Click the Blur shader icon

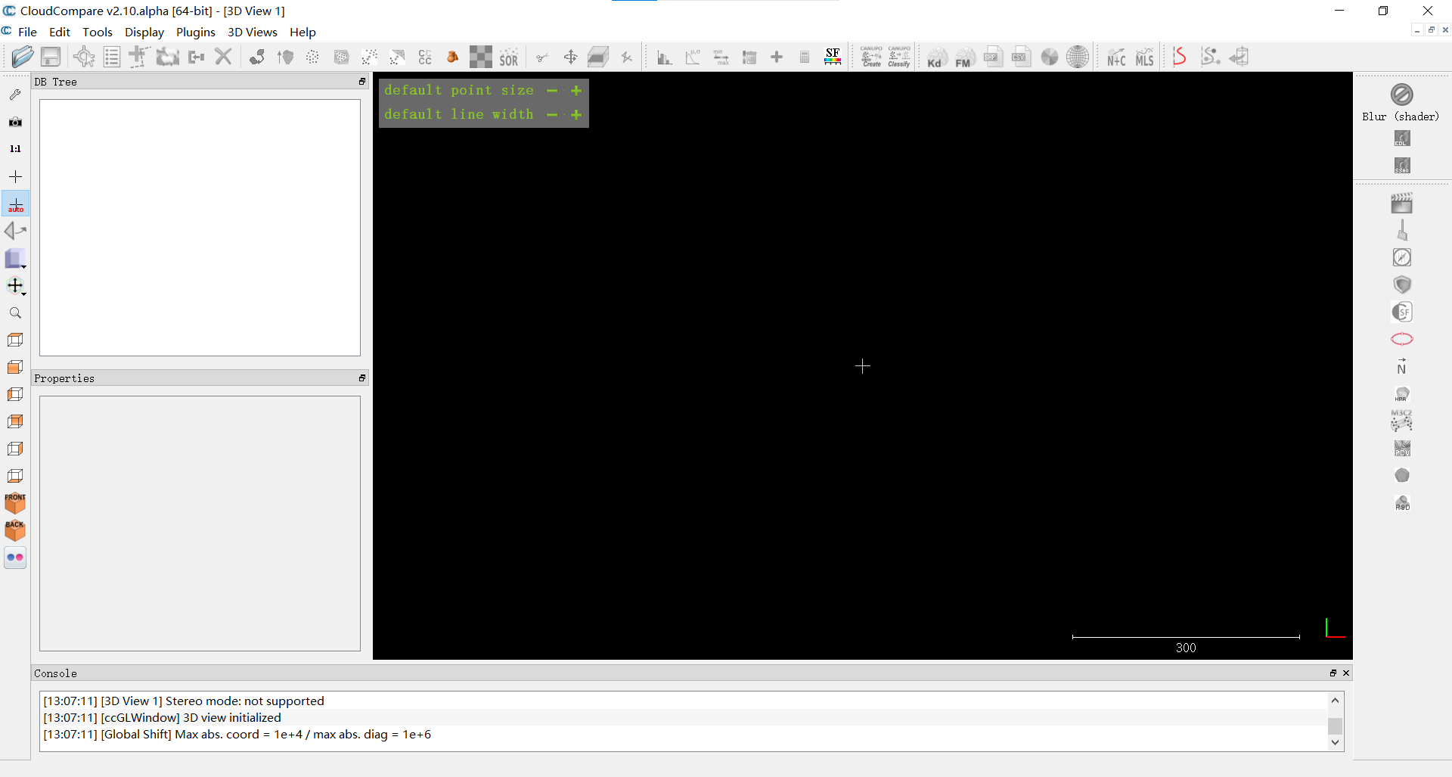(x=1401, y=95)
